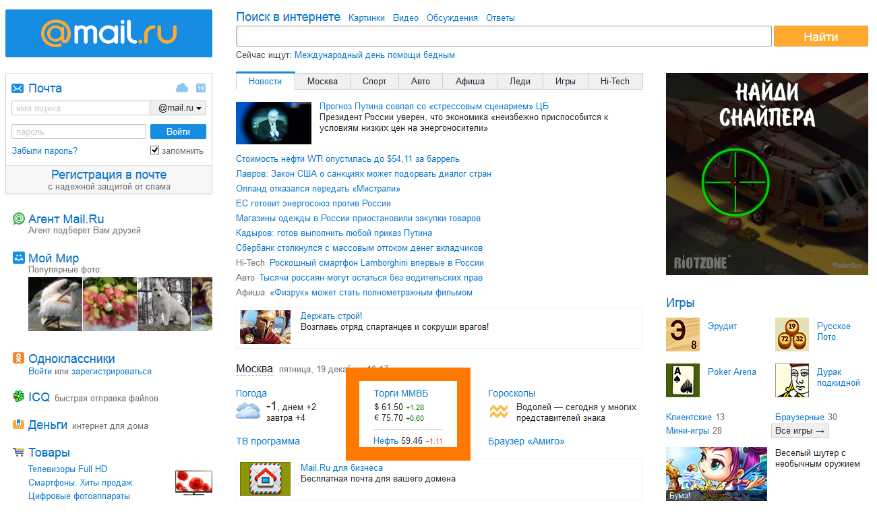Switch to the Леди tab
The width and height of the screenshot is (877, 522).
(x=520, y=81)
